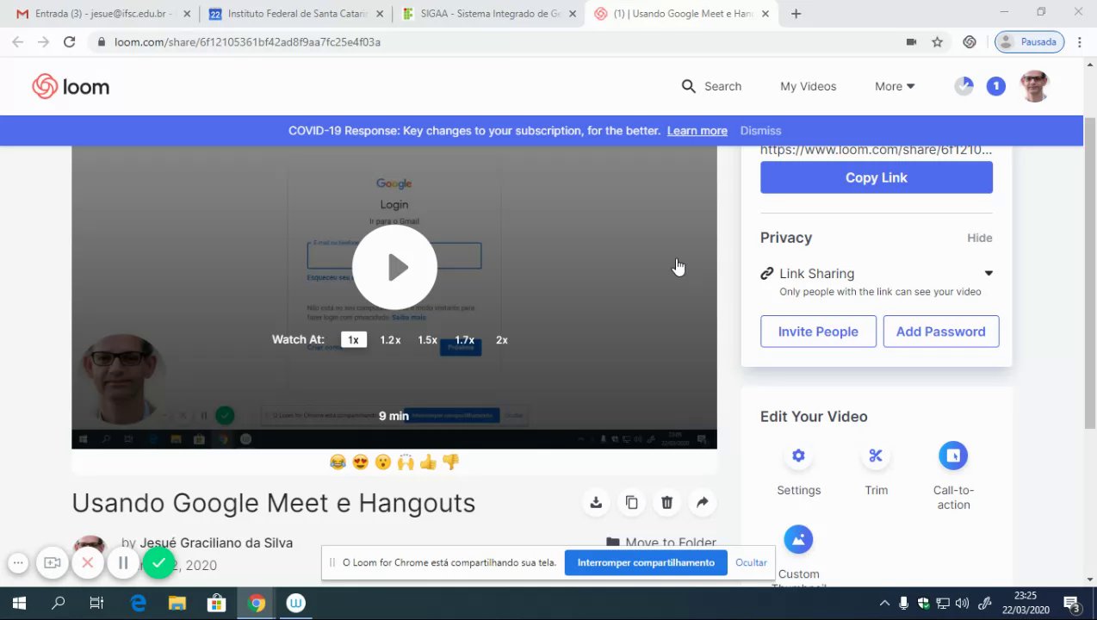The image size is (1097, 620).
Task: Open the volume control in tray
Action: click(962, 604)
